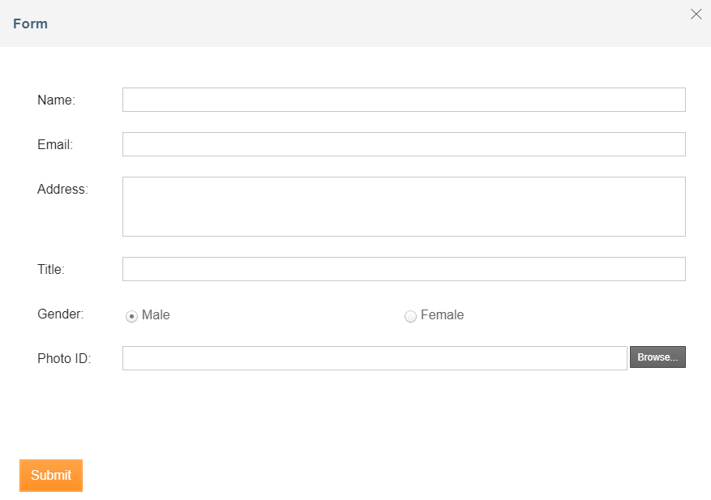Click the "Address:" field label
Screen dimensions: 711x500
point(62,190)
